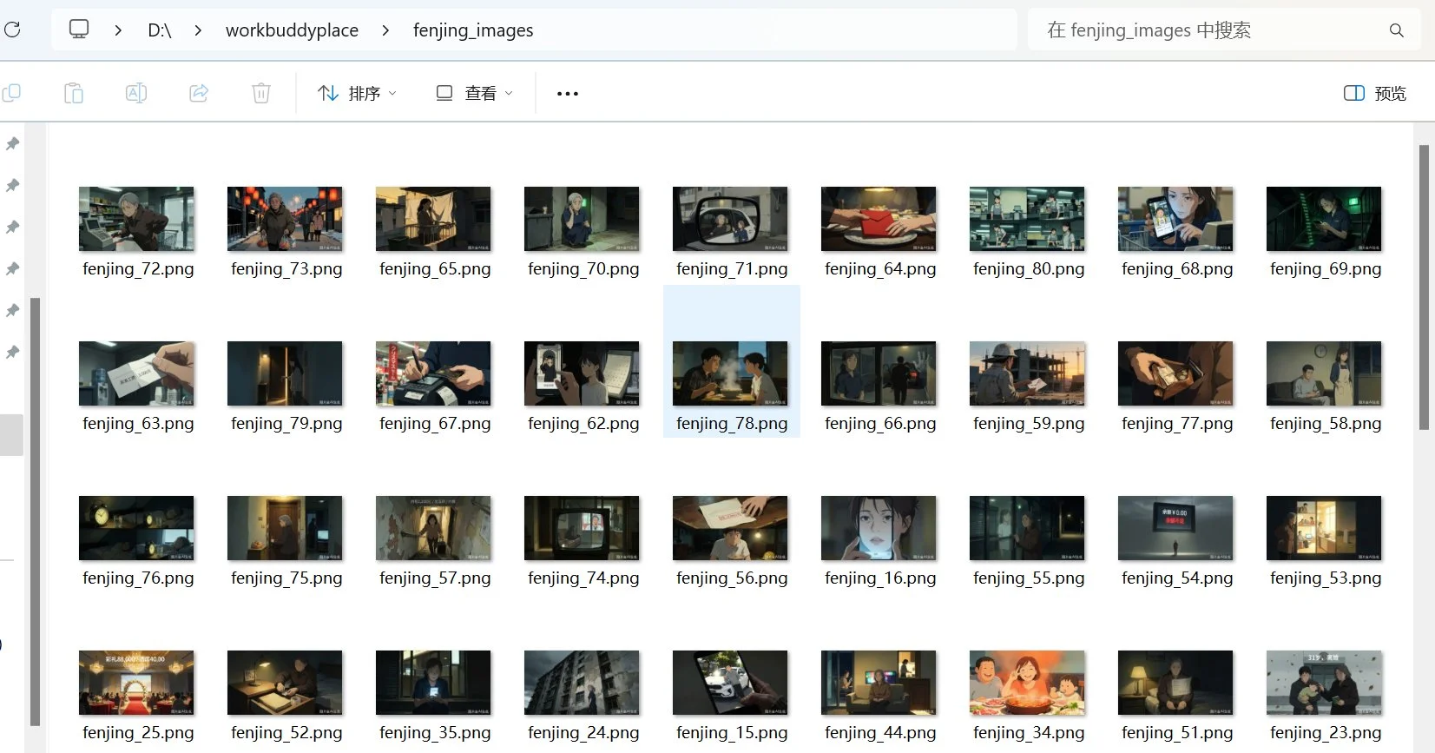Open the three-dot more options menu
Screen dimensions: 1435x753
(568, 93)
